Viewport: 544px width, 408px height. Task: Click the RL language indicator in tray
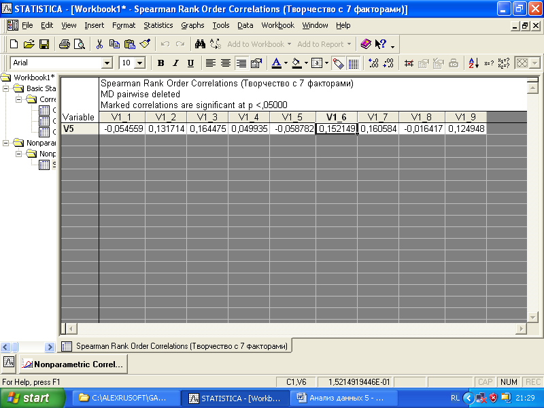point(455,398)
